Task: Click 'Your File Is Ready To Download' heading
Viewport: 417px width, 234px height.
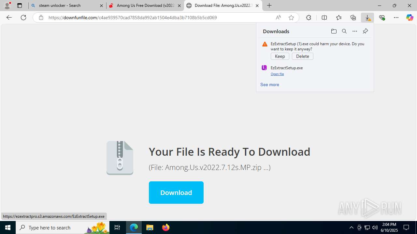Action: (229, 152)
